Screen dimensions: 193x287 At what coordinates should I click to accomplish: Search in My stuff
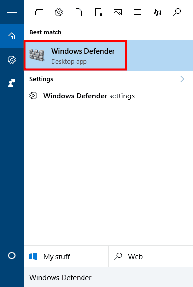click(66, 256)
